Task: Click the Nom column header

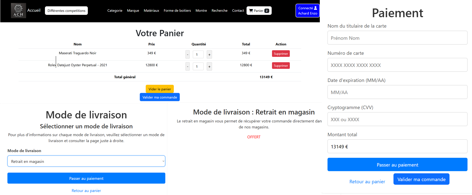Action: [x=78, y=44]
